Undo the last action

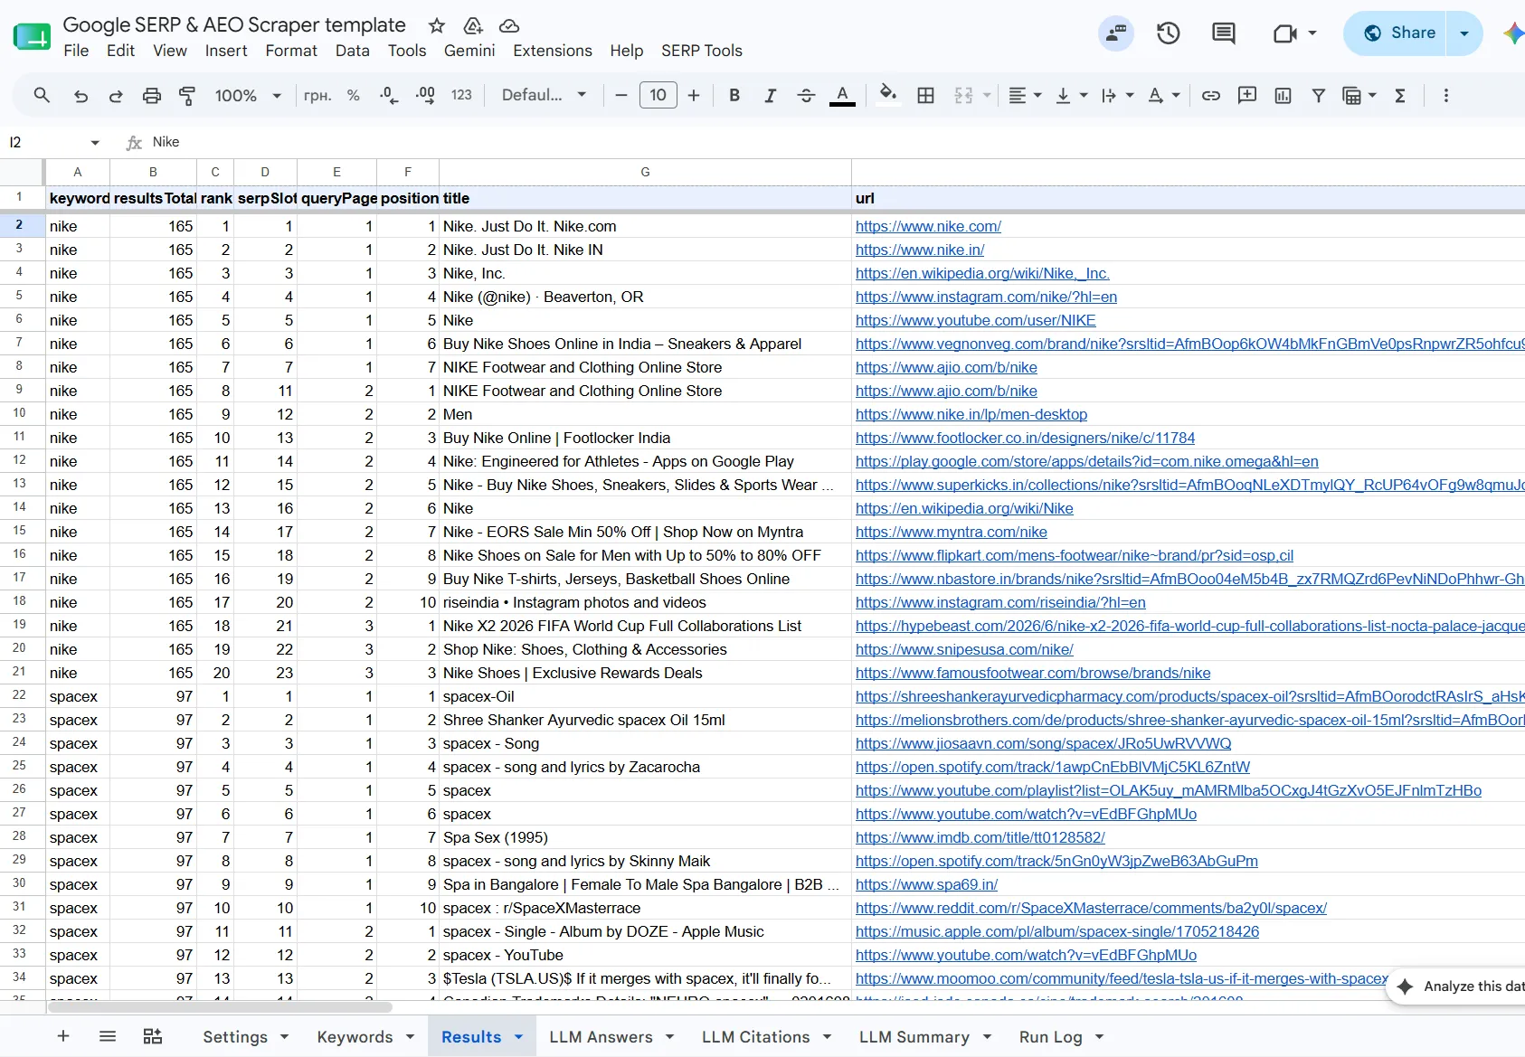(81, 95)
